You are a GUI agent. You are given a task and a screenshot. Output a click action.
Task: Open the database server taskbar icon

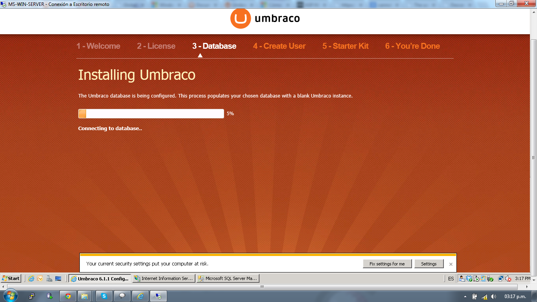pyautogui.click(x=49, y=296)
